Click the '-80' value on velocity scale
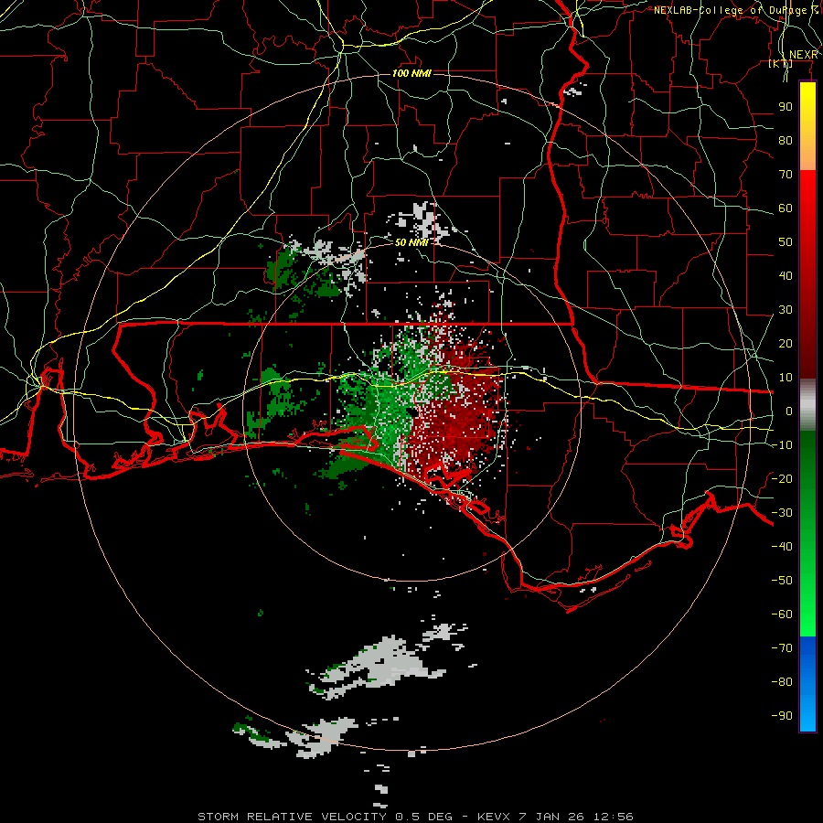The image size is (823, 823). pos(782,682)
